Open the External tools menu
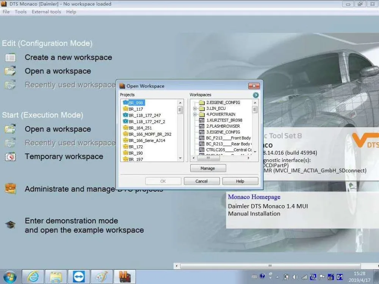The height and width of the screenshot is (284, 379). pyautogui.click(x=46, y=12)
